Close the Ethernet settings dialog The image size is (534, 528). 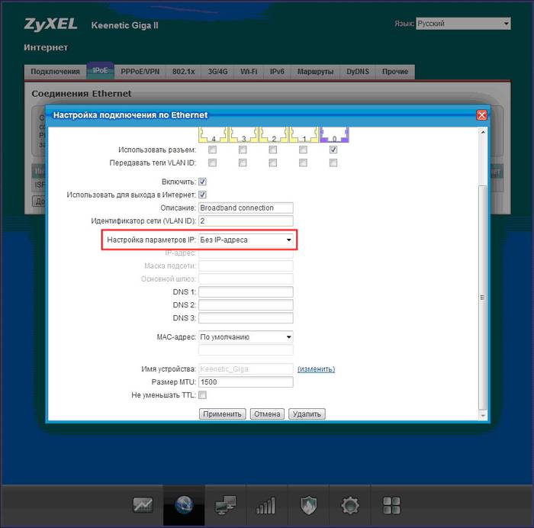tap(481, 114)
